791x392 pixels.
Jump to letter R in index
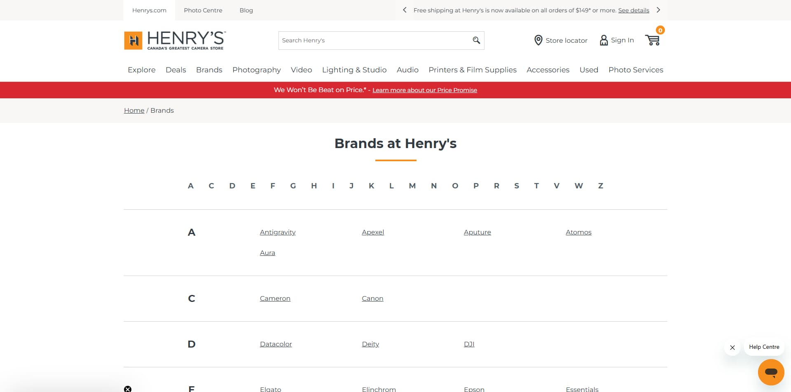coord(497,186)
